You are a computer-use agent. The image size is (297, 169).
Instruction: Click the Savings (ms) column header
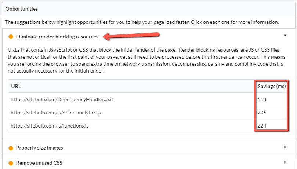(x=272, y=86)
